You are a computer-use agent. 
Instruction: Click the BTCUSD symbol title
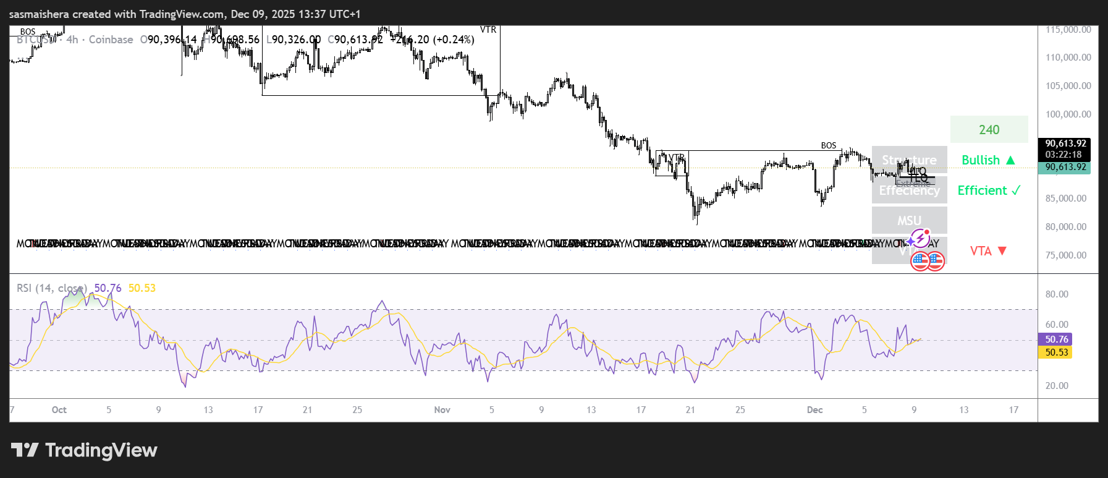[36, 40]
